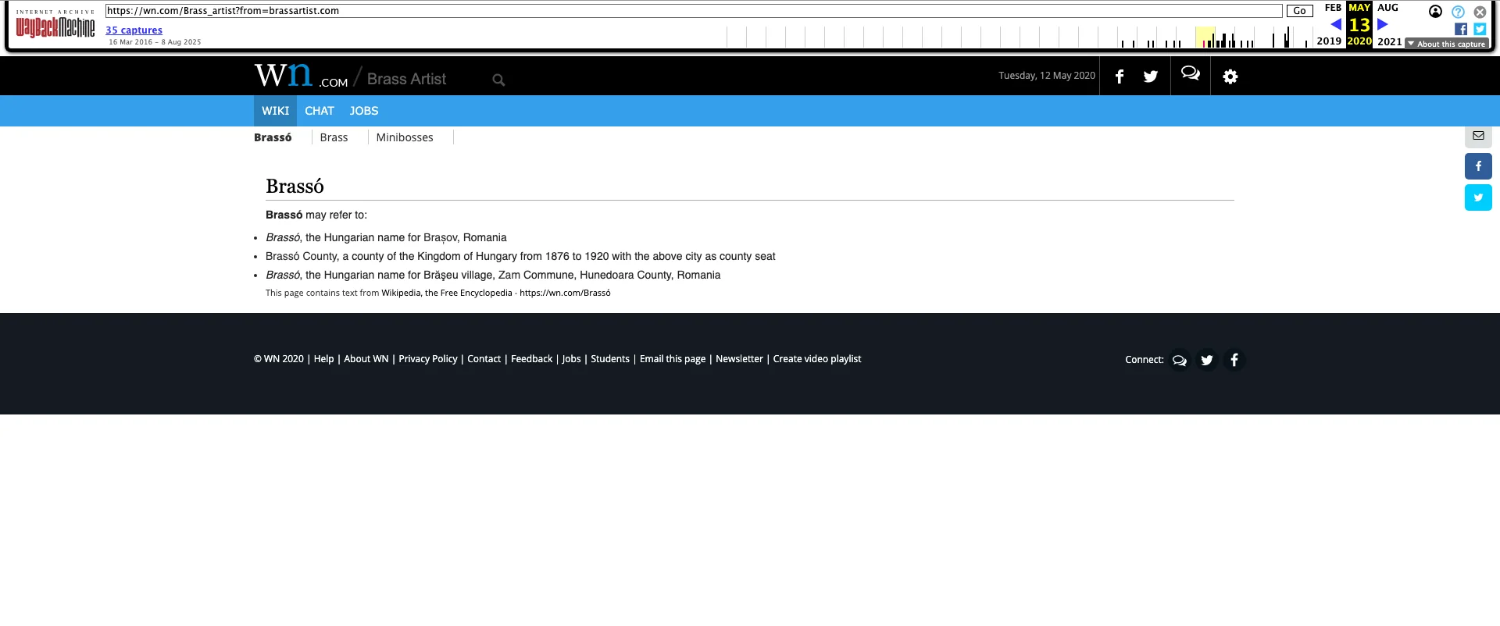Switch to the CHAT tab
This screenshot has height=626, width=1500.
coord(319,111)
